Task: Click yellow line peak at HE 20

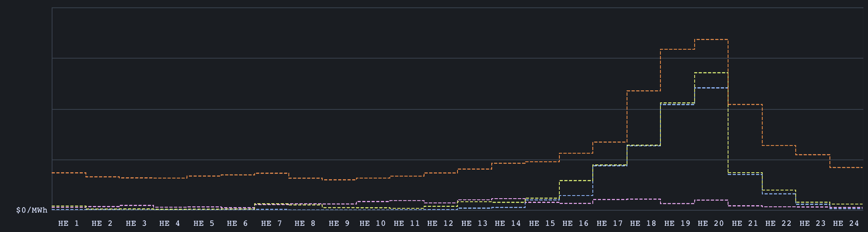Action: click(711, 73)
